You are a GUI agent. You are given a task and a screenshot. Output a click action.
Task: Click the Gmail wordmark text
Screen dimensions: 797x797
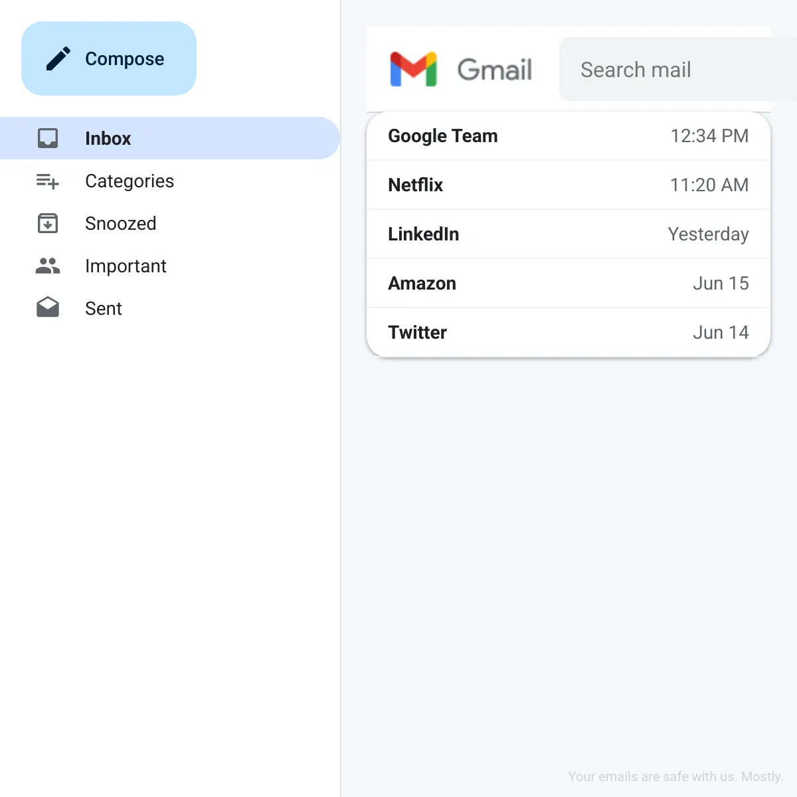coord(495,70)
